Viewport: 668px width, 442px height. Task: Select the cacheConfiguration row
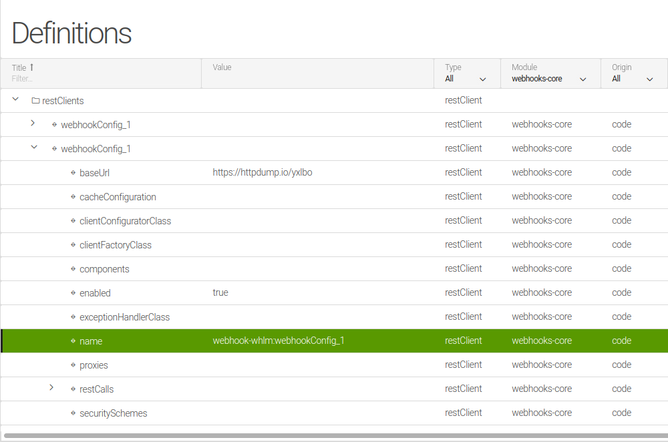tap(334, 197)
